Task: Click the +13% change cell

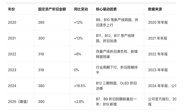Action: coord(78,38)
